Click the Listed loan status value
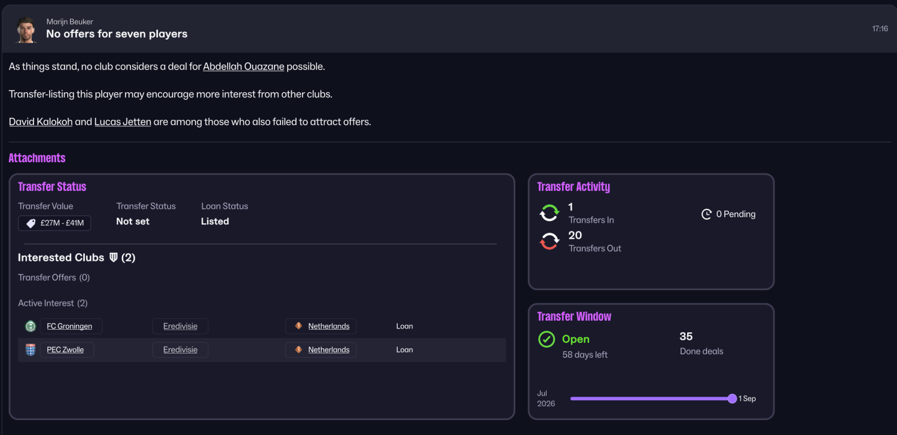This screenshot has width=897, height=435. (215, 221)
